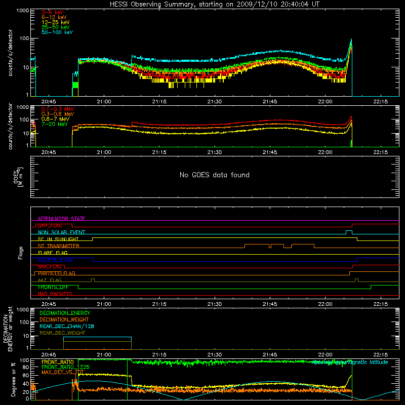Select the 12-25 keV legend label
405x405 pixels.
pos(55,22)
